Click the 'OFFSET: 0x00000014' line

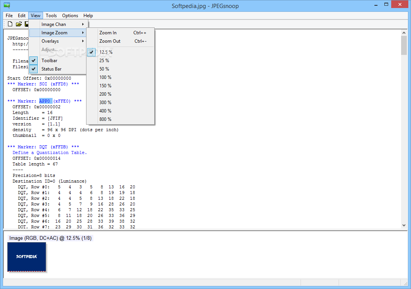click(x=37, y=158)
